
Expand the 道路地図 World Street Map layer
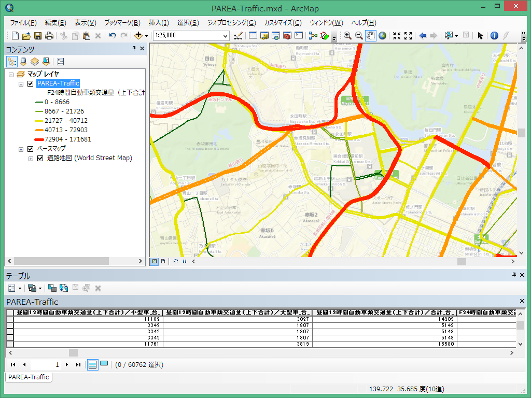[x=31, y=159]
